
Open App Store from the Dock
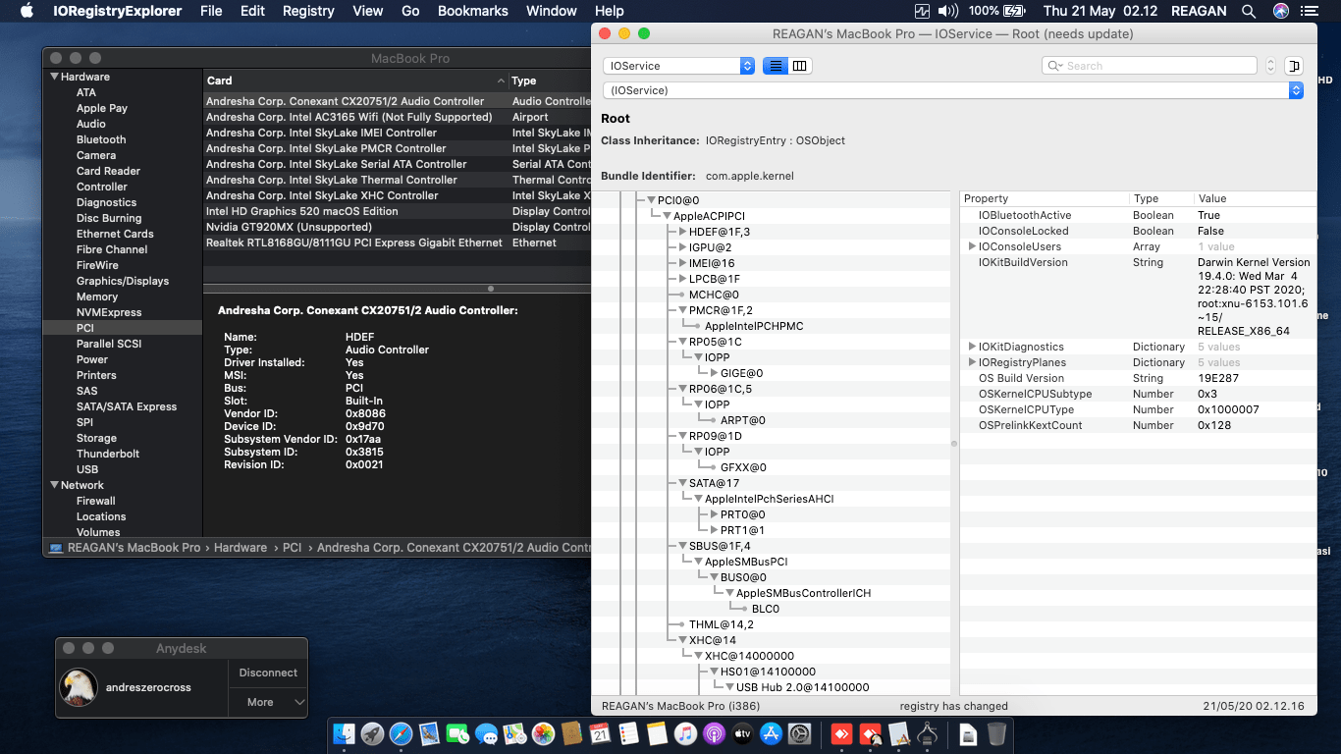point(771,733)
